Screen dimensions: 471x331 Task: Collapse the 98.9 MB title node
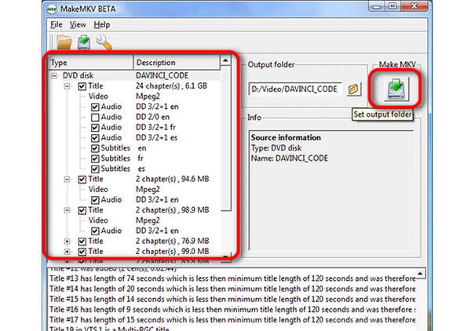click(x=67, y=210)
